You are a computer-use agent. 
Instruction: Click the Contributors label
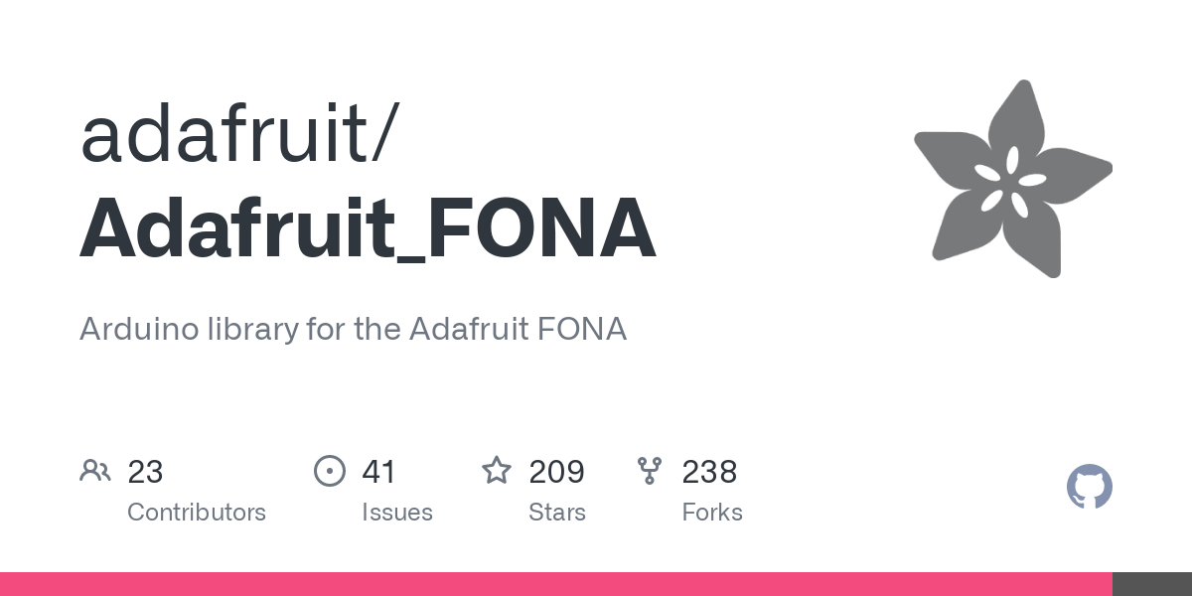pyautogui.click(x=197, y=513)
